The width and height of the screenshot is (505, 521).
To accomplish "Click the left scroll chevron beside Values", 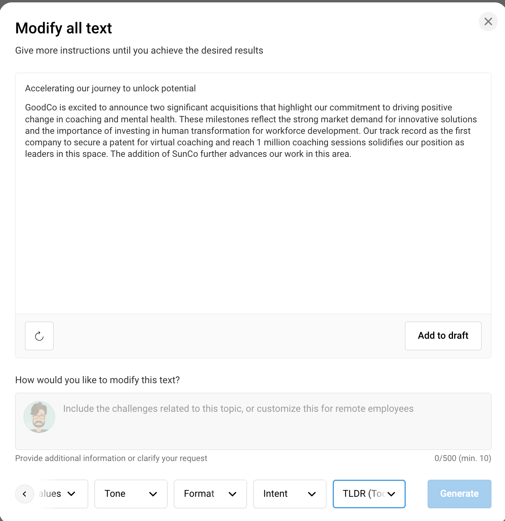I will (25, 494).
